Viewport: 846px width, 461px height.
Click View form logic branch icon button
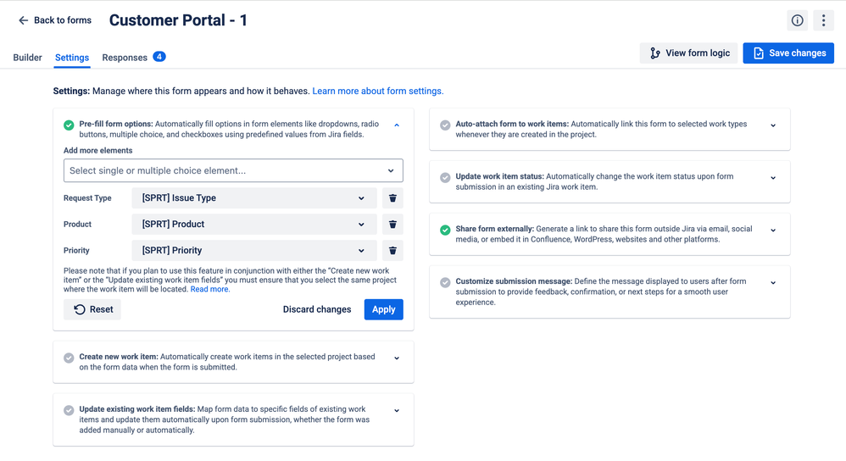689,53
